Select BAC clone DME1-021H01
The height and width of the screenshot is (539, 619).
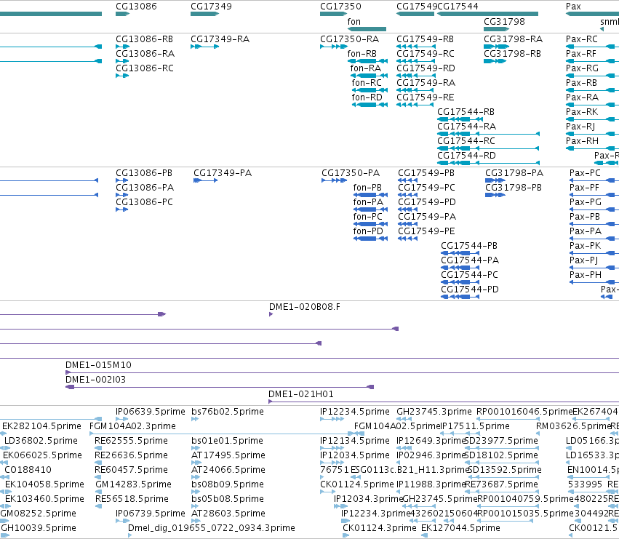click(x=301, y=394)
